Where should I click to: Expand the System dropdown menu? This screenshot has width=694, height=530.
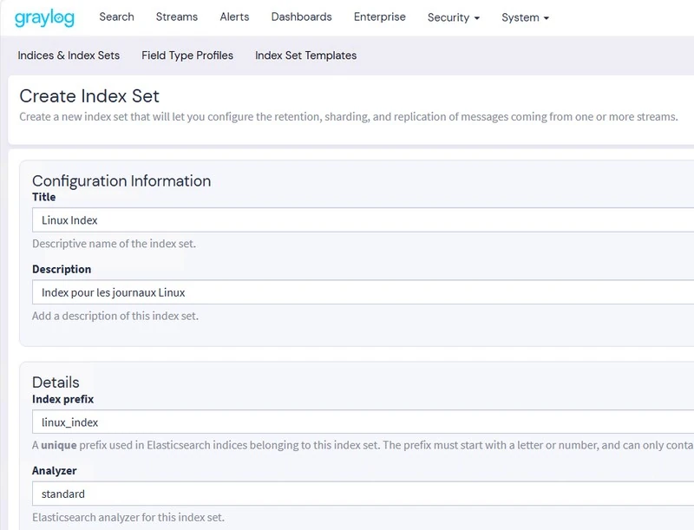(525, 17)
